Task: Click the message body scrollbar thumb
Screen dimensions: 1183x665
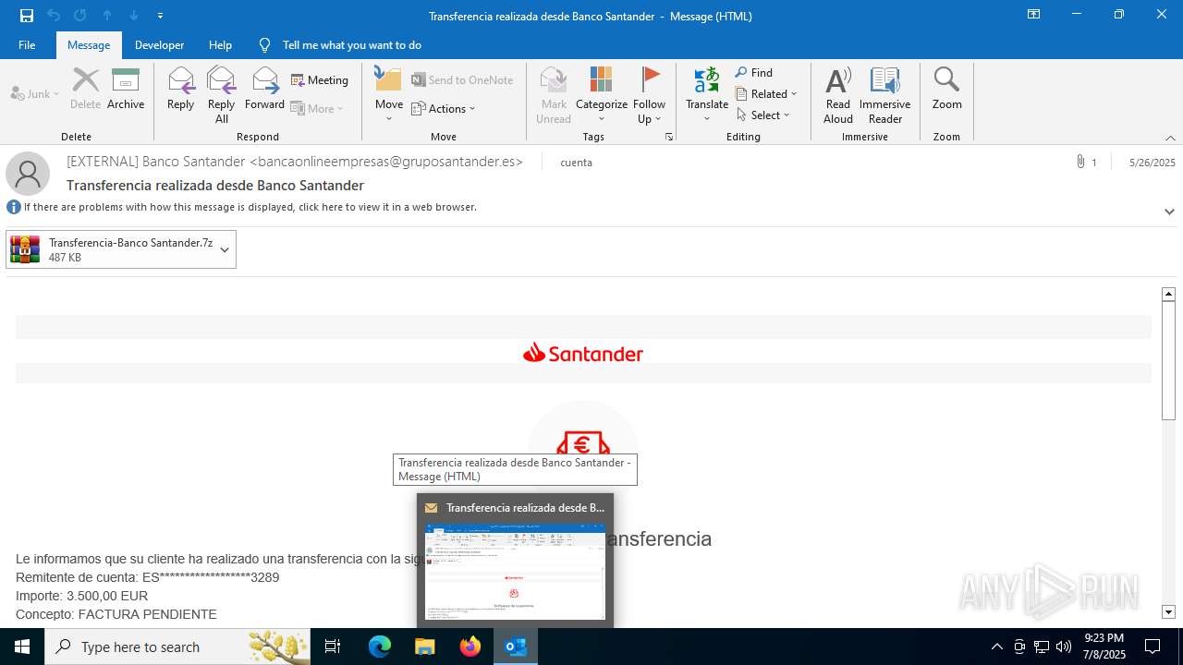Action: coord(1168,360)
